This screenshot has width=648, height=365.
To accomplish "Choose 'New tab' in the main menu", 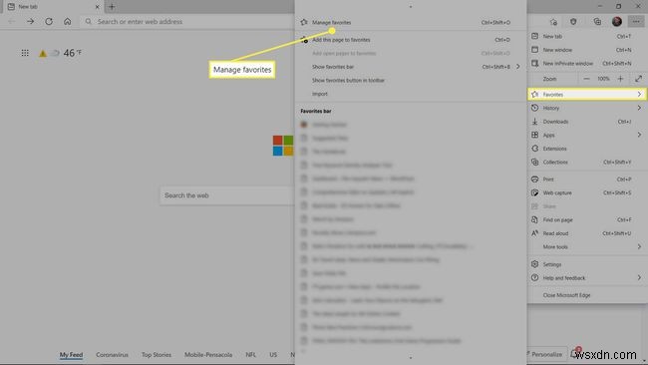I will [x=587, y=36].
